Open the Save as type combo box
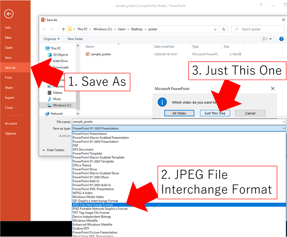The width and height of the screenshot is (287, 237). coord(179,128)
